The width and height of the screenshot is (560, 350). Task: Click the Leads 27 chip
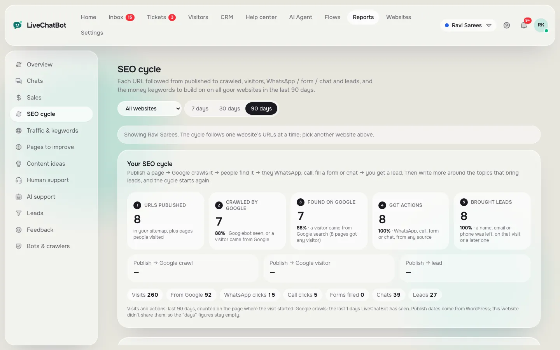point(425,295)
